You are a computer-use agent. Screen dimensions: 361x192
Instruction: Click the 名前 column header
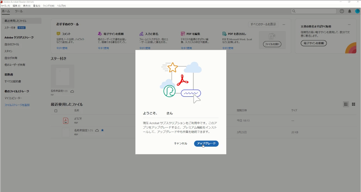(x=77, y=110)
